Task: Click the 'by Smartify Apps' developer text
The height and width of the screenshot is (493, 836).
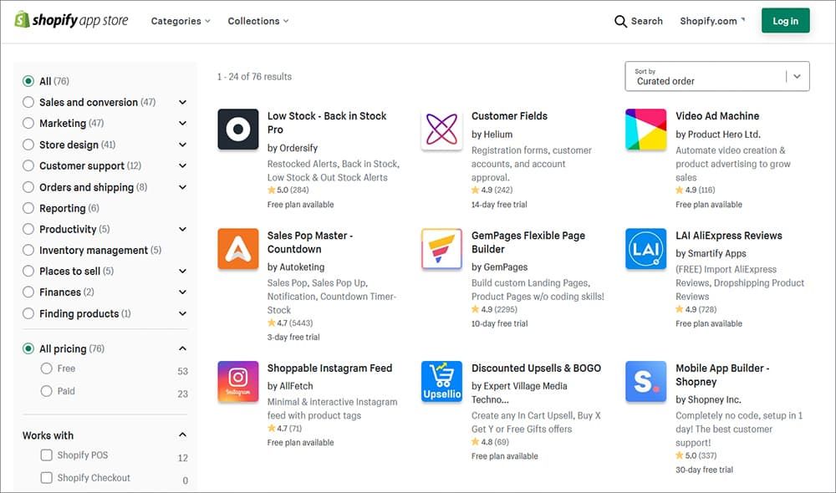Action: coord(711,253)
